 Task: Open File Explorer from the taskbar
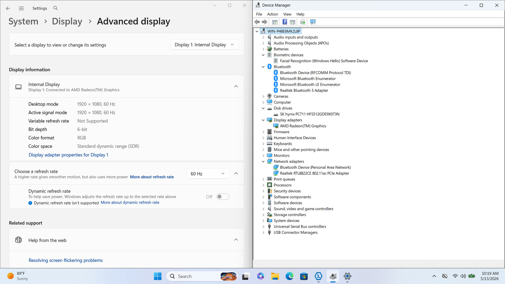tap(275, 276)
